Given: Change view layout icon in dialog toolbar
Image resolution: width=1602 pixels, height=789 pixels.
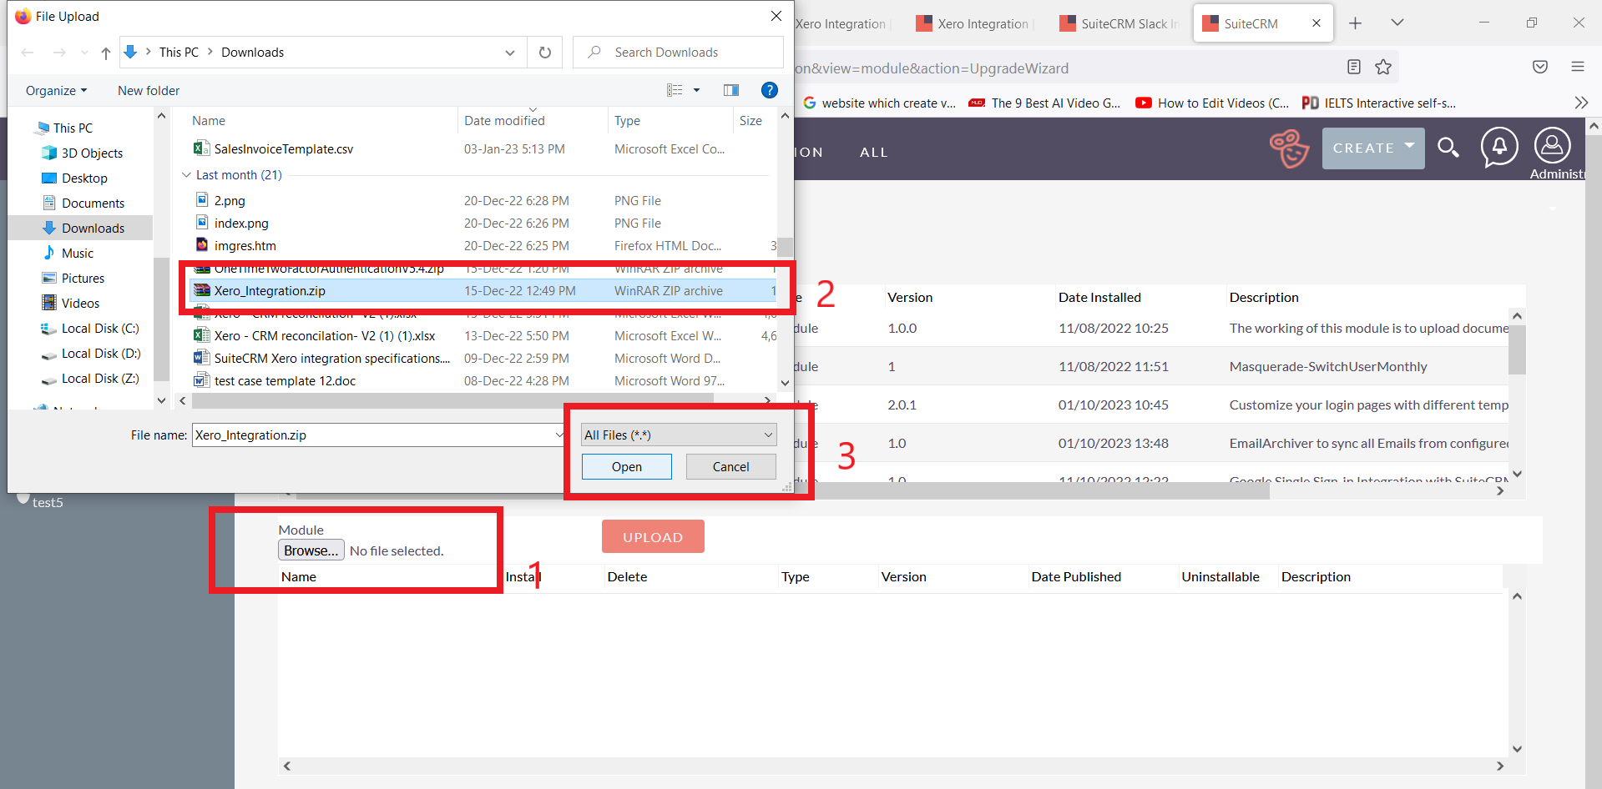Looking at the screenshot, I should coord(675,90).
